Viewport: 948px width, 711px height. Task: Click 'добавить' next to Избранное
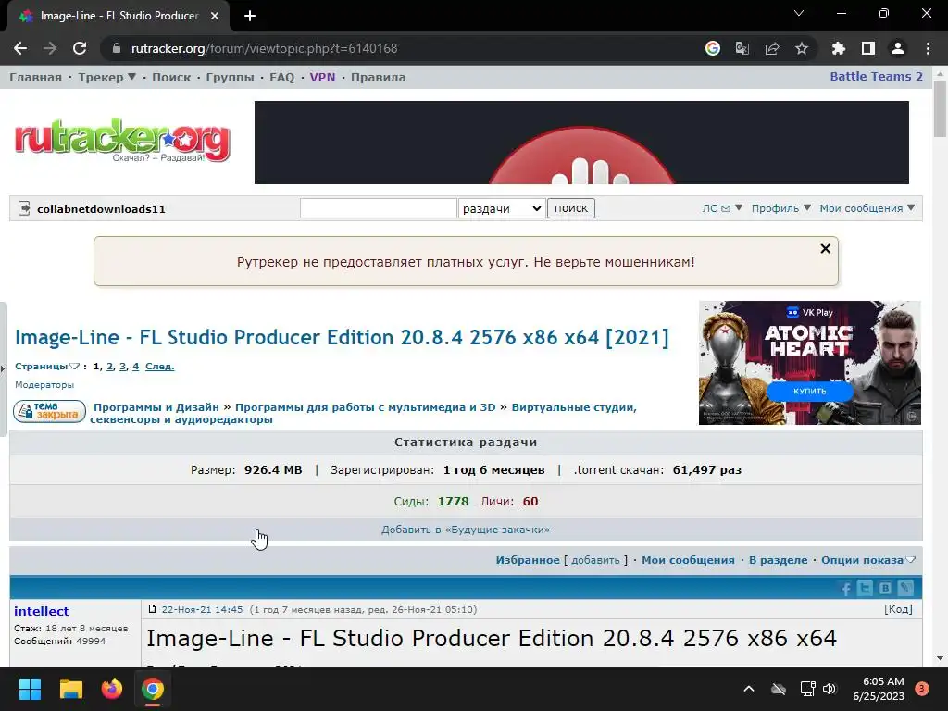click(x=595, y=560)
